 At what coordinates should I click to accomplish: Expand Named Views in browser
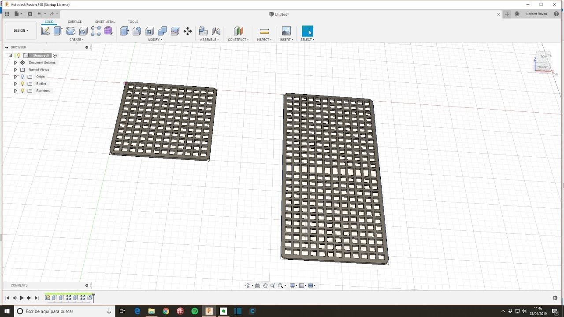pos(15,70)
